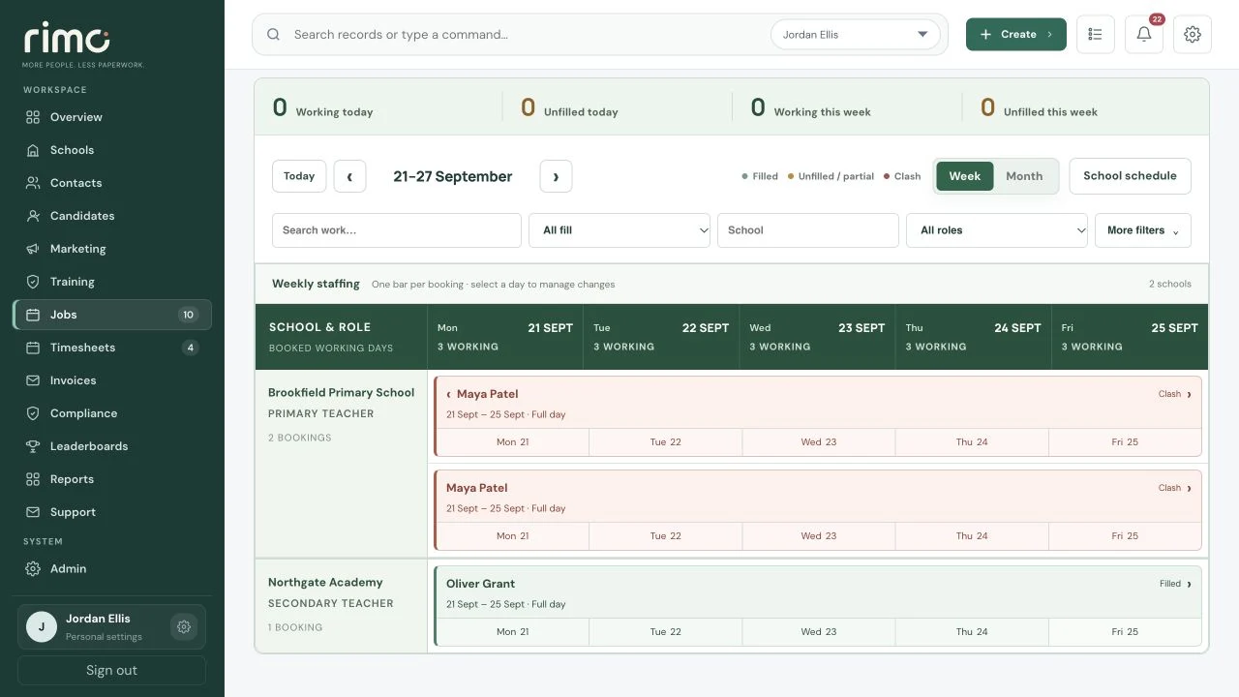Open notifications bell with 22 badge
1239x697 pixels.
(1144, 35)
